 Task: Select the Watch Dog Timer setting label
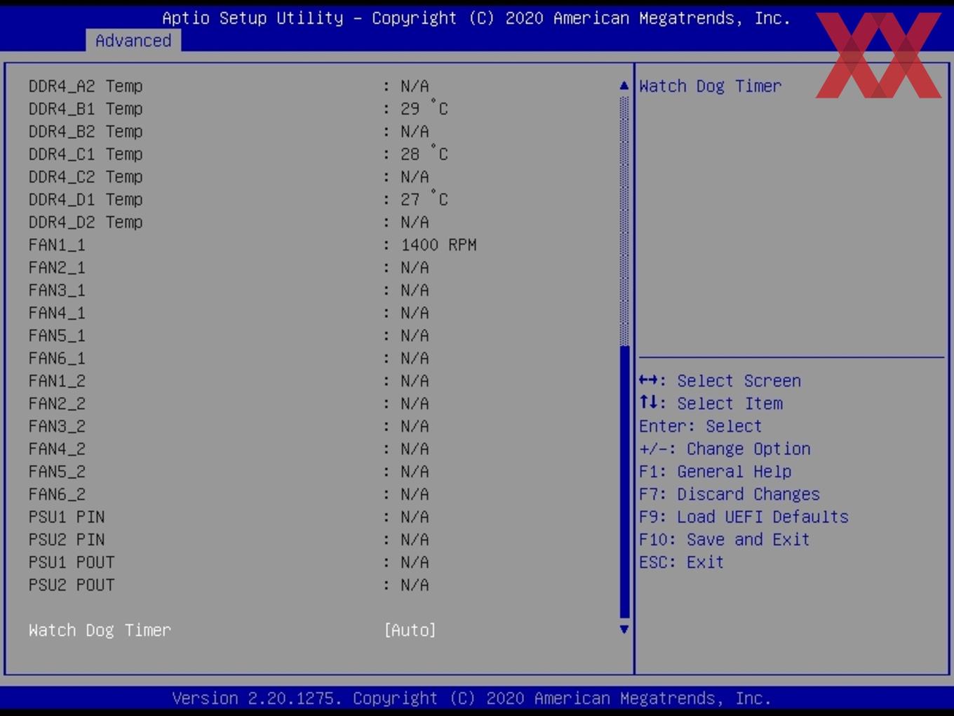(100, 630)
